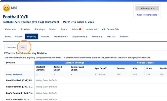Open the Standings tab
The height and width of the screenshot is (101, 167).
tap(39, 29)
